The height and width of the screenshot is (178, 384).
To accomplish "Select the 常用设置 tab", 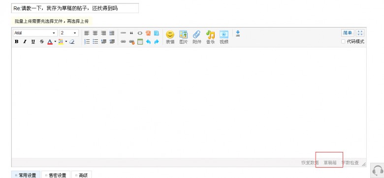I will point(26,175).
